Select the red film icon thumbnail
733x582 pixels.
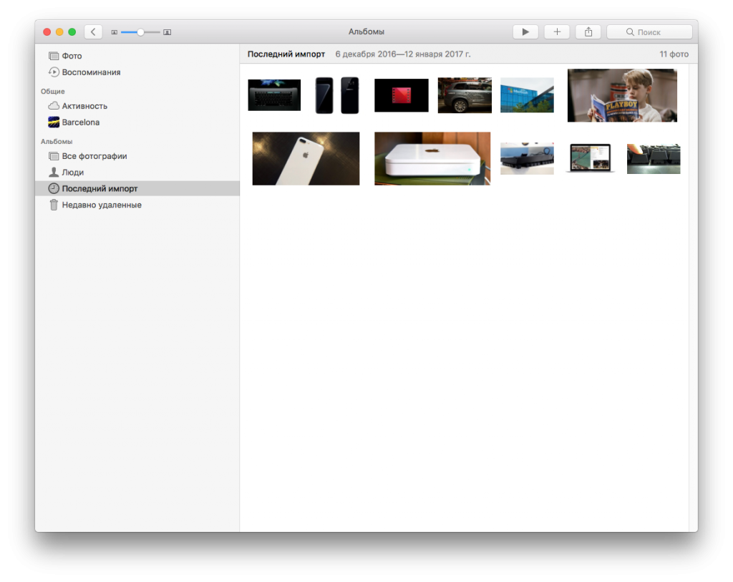click(402, 95)
